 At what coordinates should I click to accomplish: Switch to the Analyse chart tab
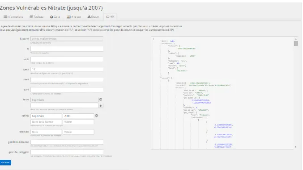pos(74,17)
